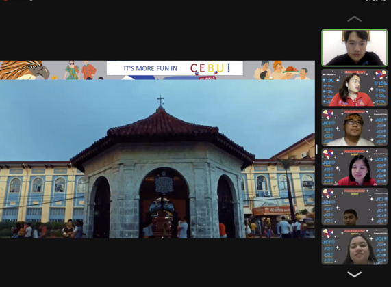Click the dancing couple illustration in the banner
The height and width of the screenshot is (287, 391).
(x=80, y=70)
